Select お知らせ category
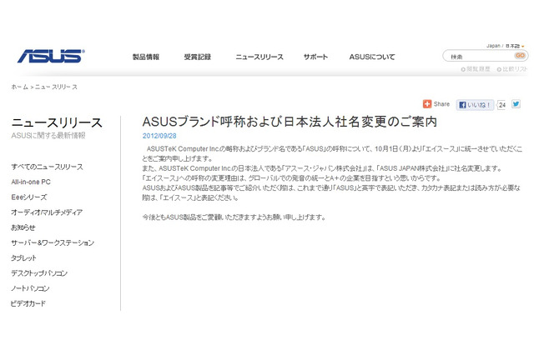This screenshot has height=355, width=534. [x=23, y=227]
